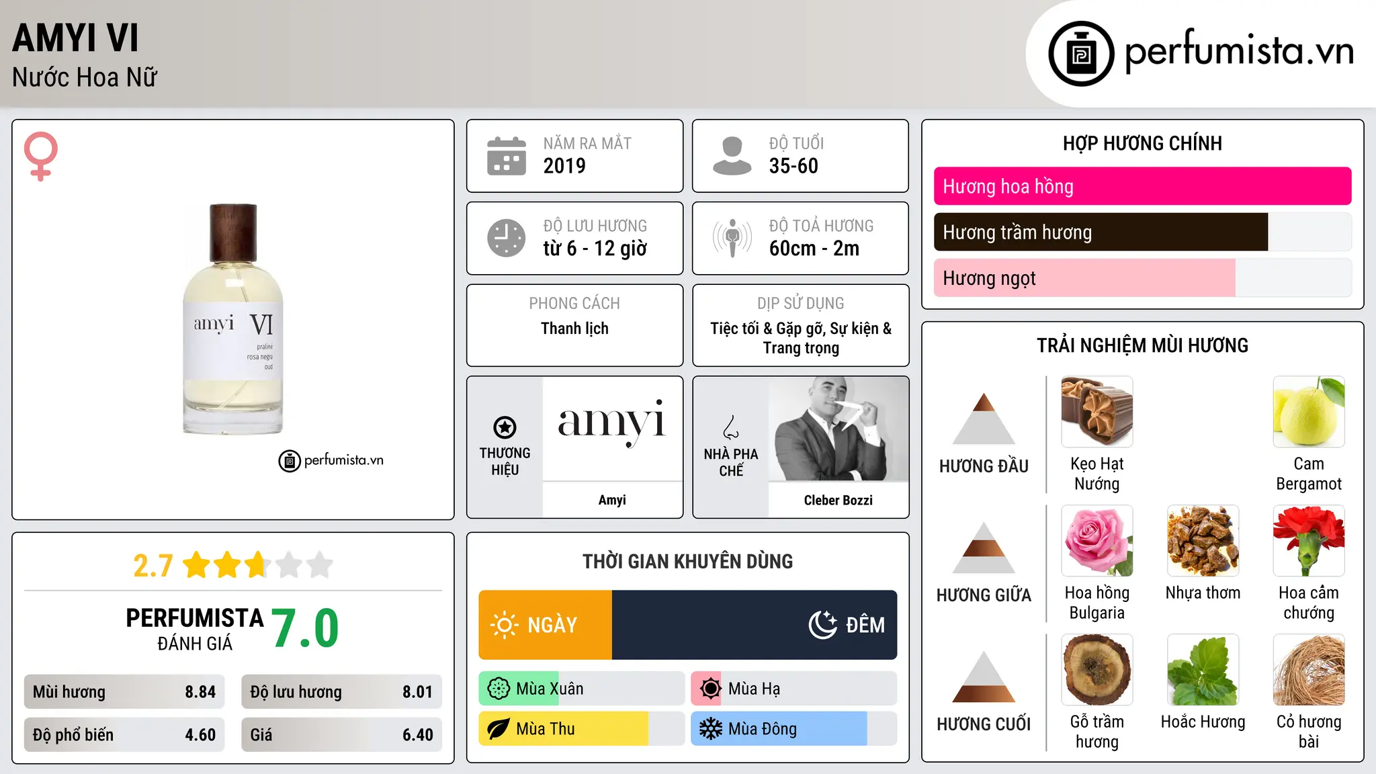
Task: Click the sillage icon for Độ toả hương
Action: tap(732, 238)
